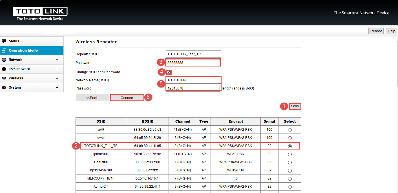Click the SSID cell qwer
Viewport: 398px width, 193px height.
[101, 138]
